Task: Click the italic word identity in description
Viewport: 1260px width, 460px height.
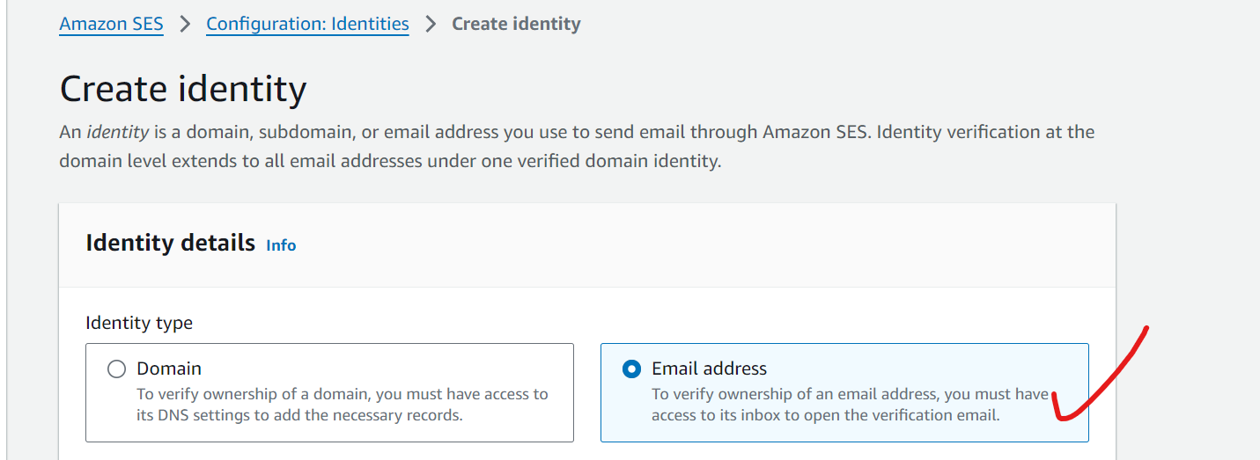Action: click(x=118, y=133)
